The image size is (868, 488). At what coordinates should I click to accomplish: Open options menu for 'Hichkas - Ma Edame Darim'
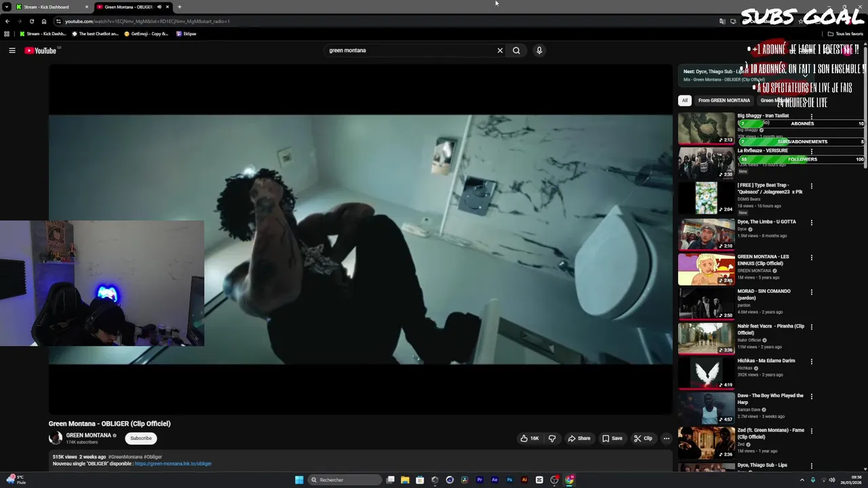(x=811, y=361)
